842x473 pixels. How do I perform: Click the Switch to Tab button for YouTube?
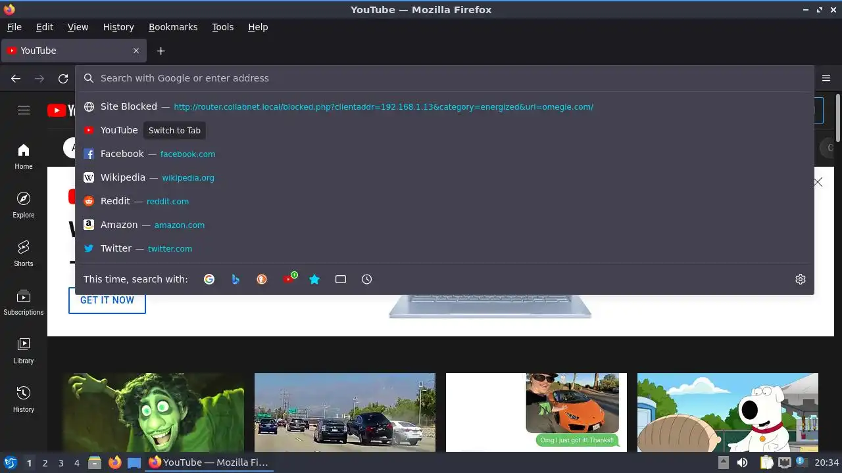pyautogui.click(x=174, y=130)
